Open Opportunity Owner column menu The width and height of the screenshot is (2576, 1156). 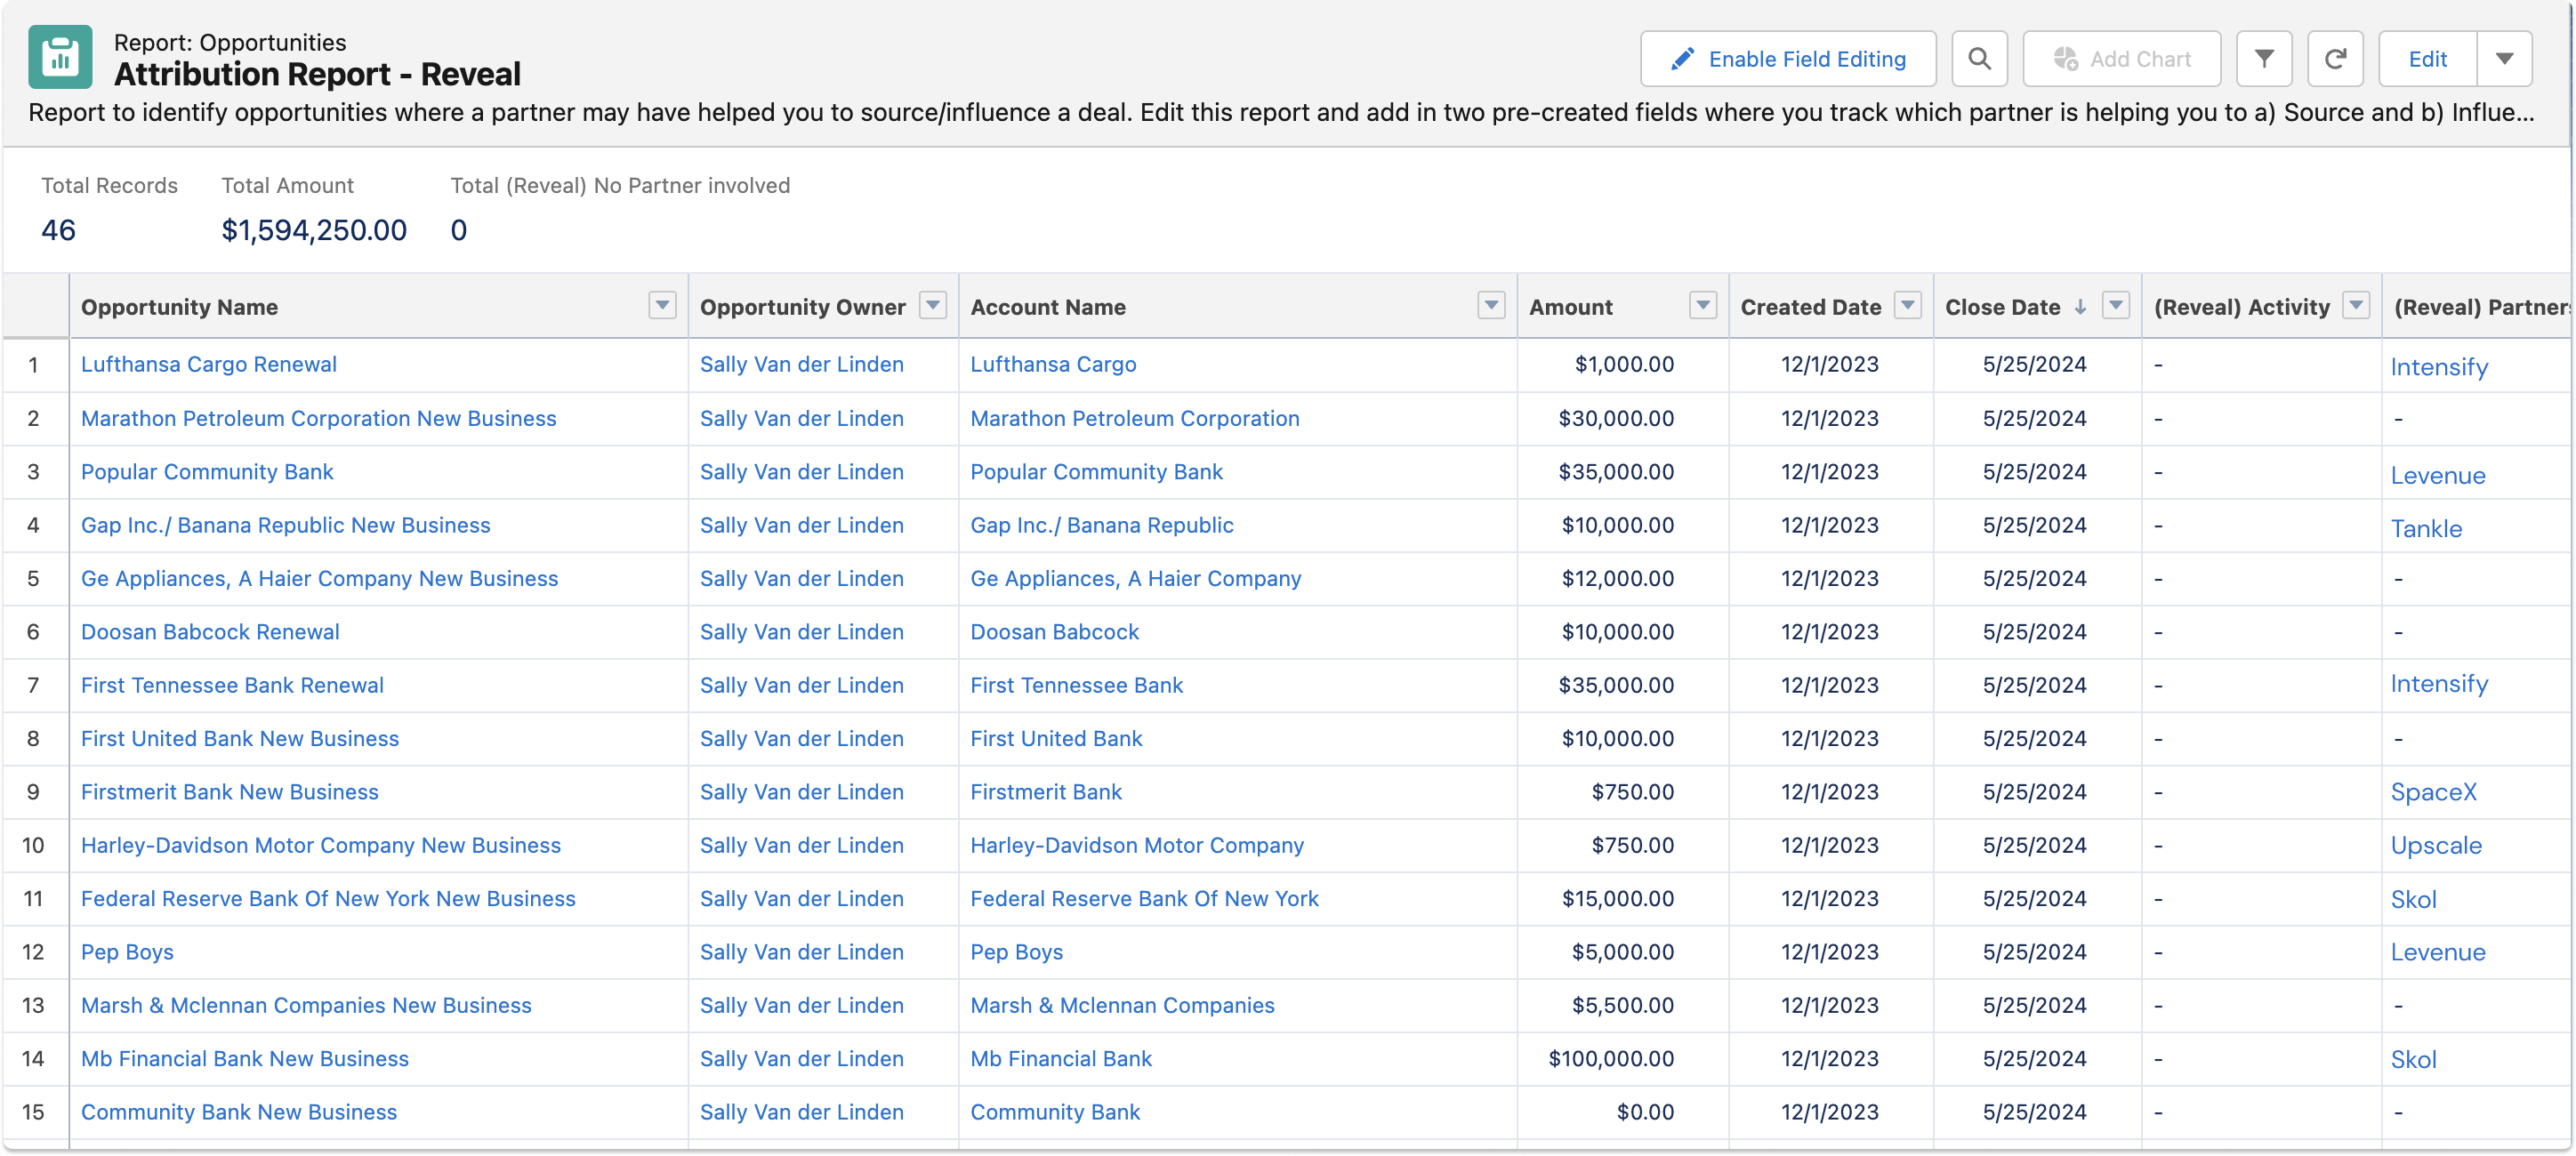pyautogui.click(x=932, y=306)
